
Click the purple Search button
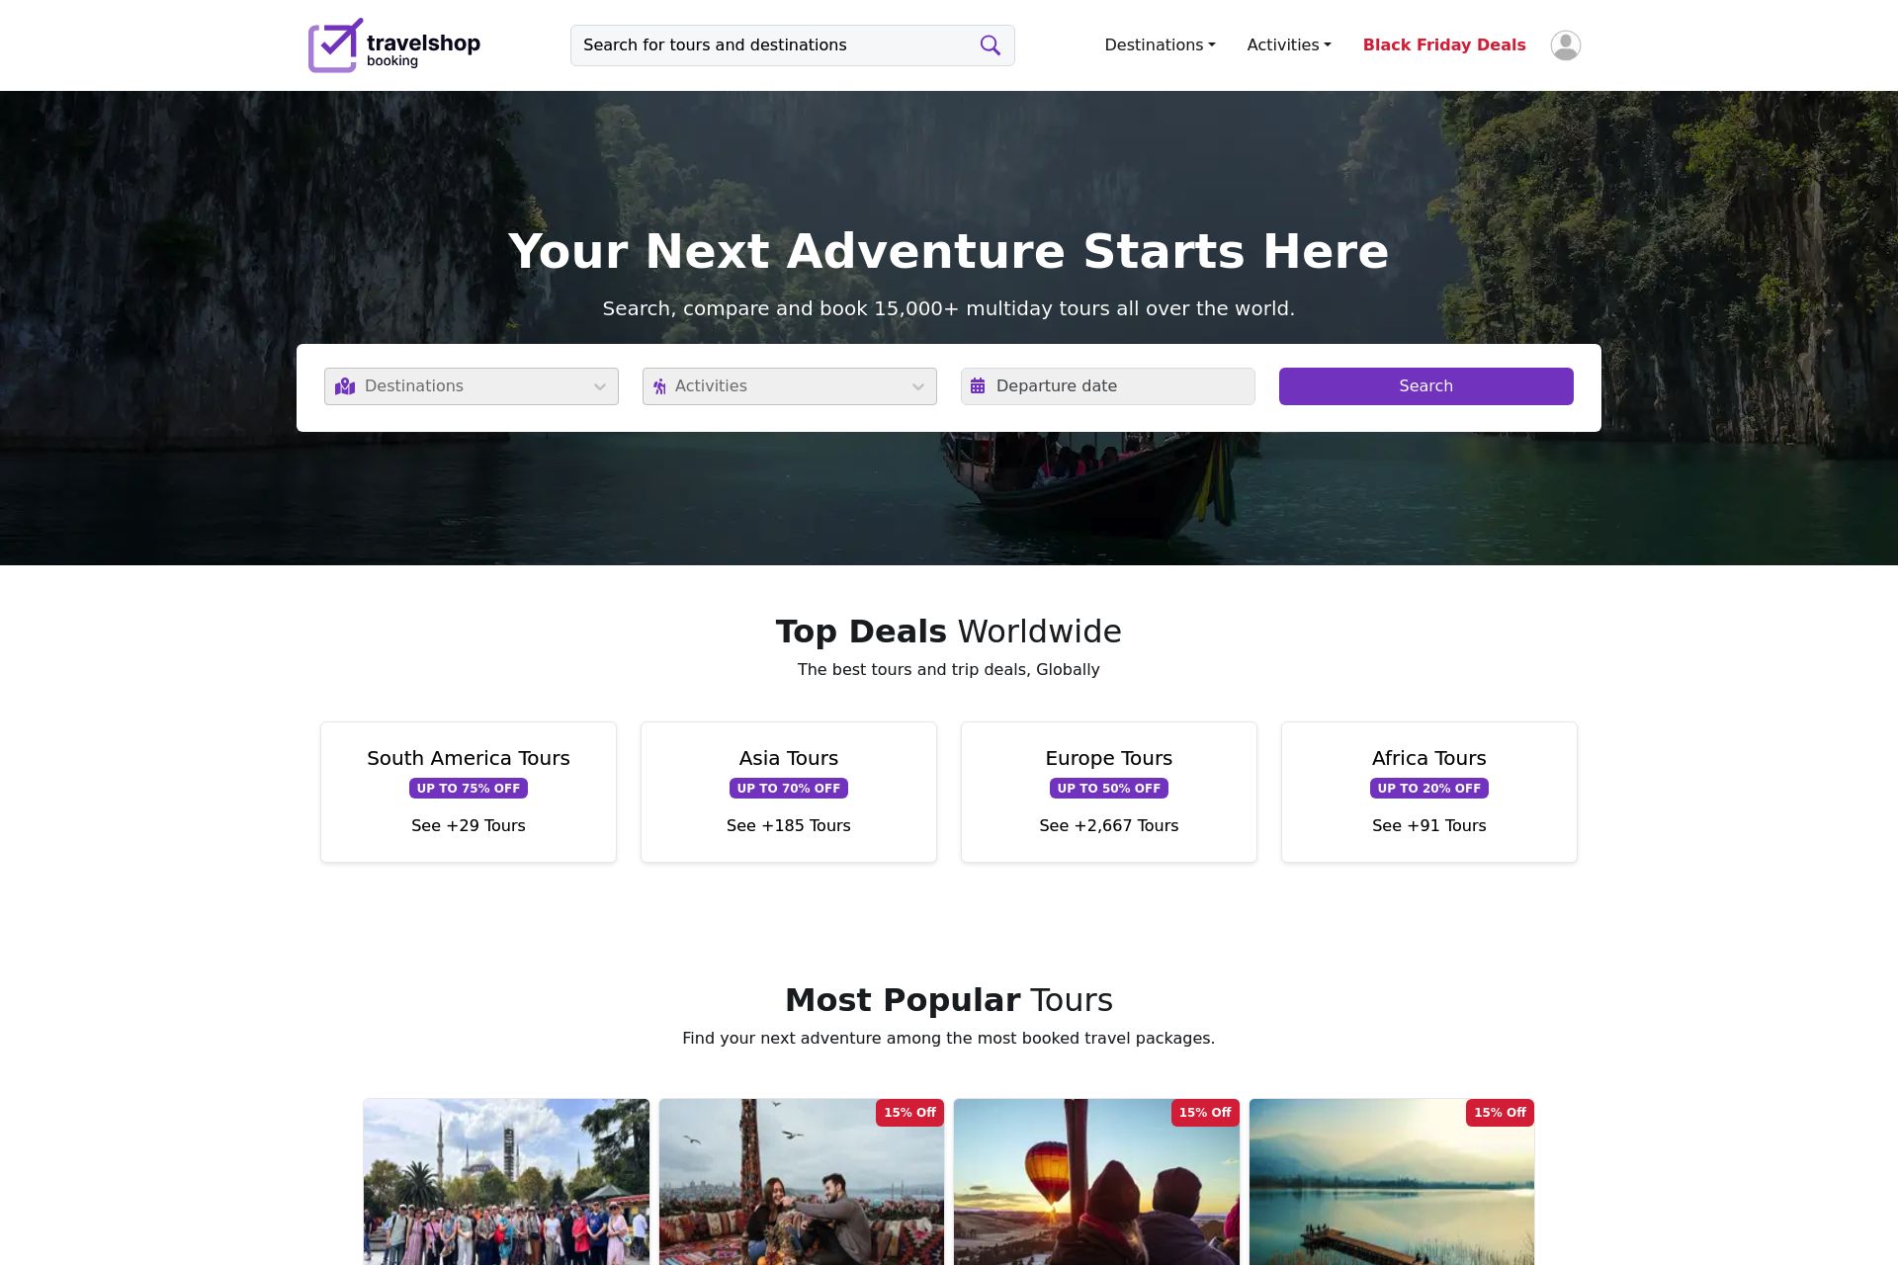1426,386
